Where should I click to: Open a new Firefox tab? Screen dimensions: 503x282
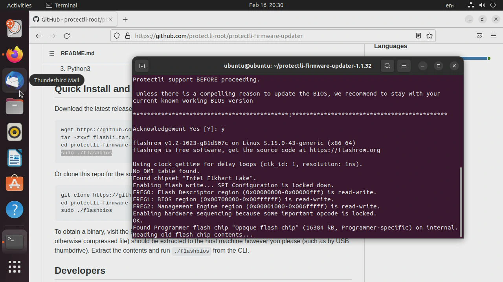(x=125, y=20)
